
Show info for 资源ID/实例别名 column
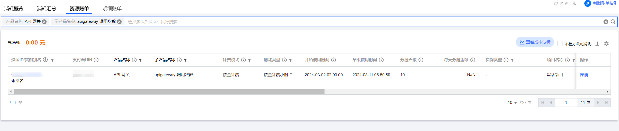click(46, 60)
